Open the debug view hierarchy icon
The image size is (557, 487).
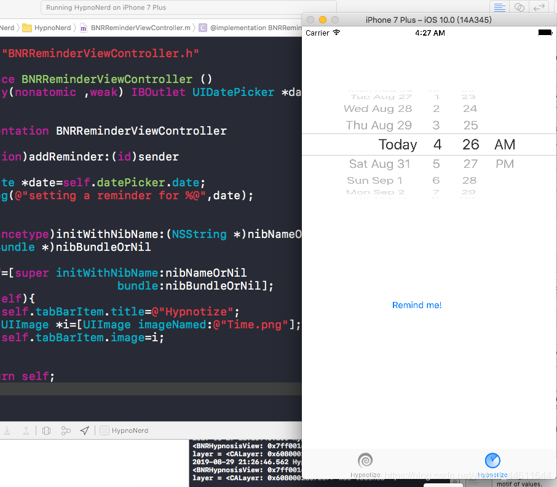46,431
